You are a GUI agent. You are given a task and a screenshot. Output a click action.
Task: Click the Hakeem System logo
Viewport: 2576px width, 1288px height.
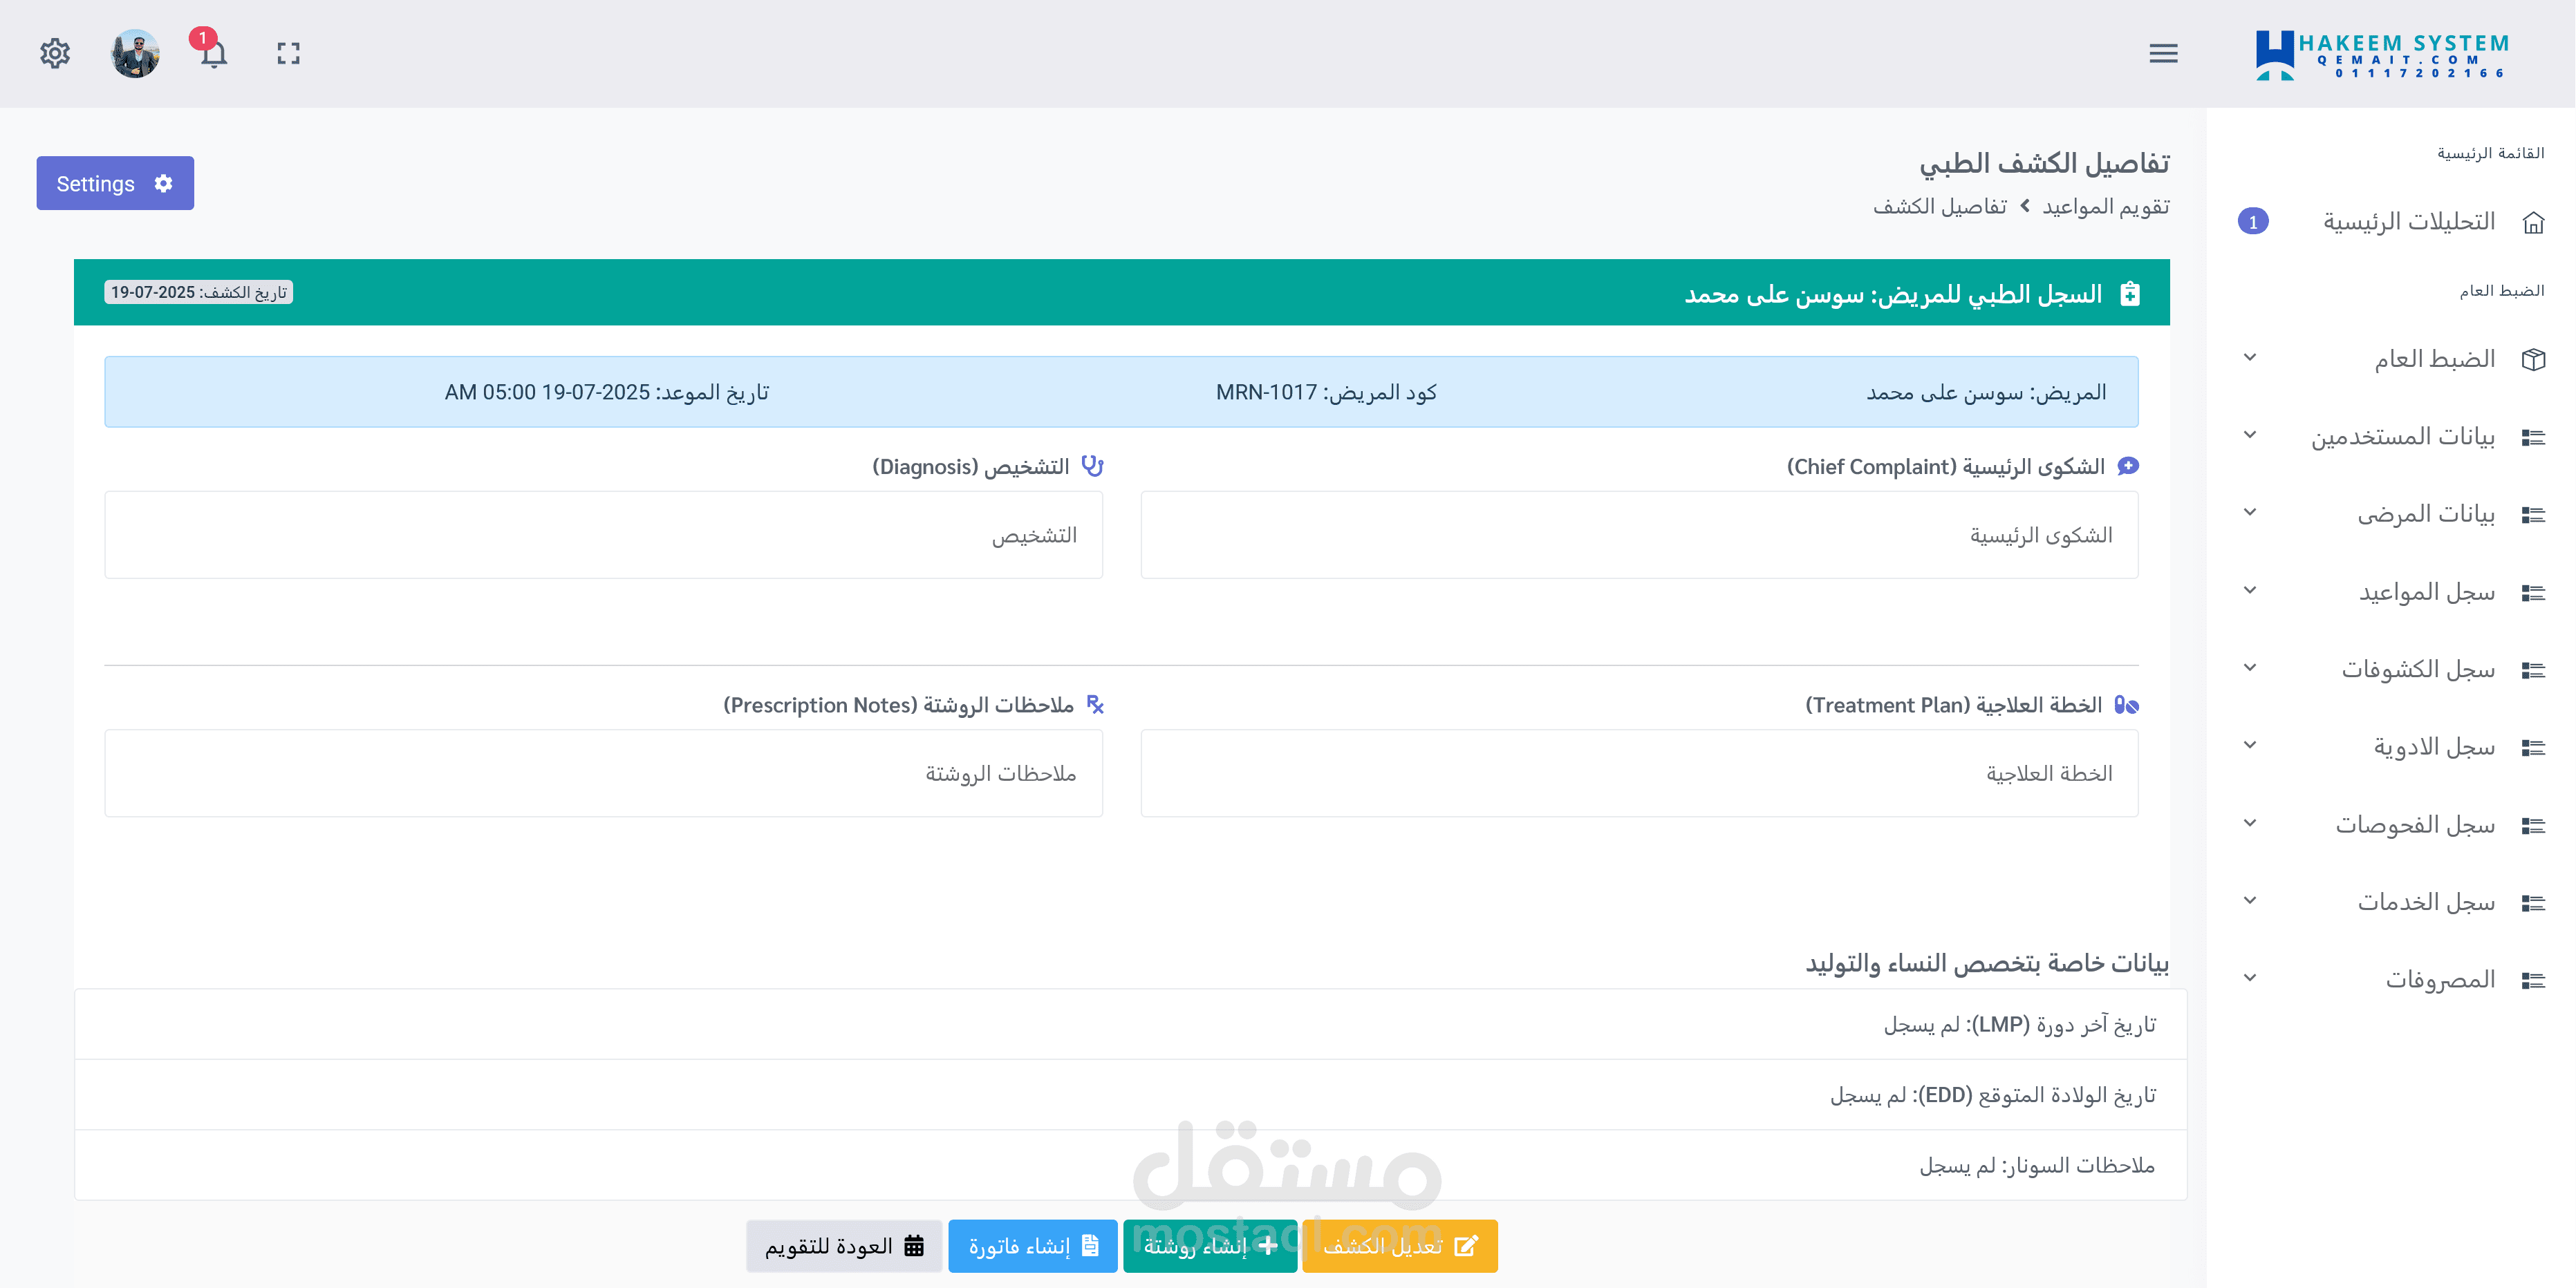[2381, 55]
